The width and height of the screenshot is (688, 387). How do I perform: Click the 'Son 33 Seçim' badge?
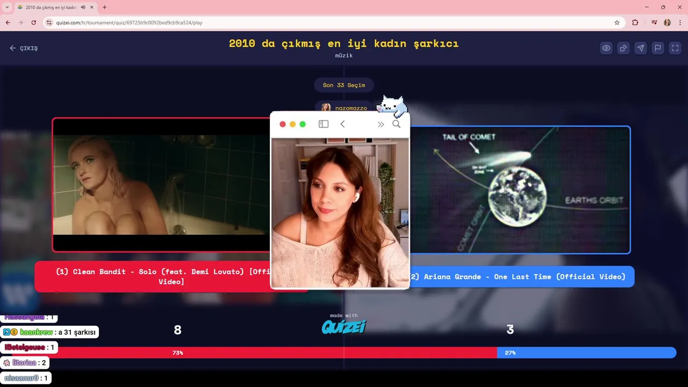(x=344, y=85)
